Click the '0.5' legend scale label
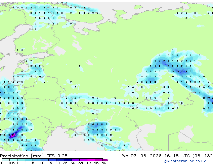This screenshot has width=213, height=164. pyautogui.click(x=12, y=163)
